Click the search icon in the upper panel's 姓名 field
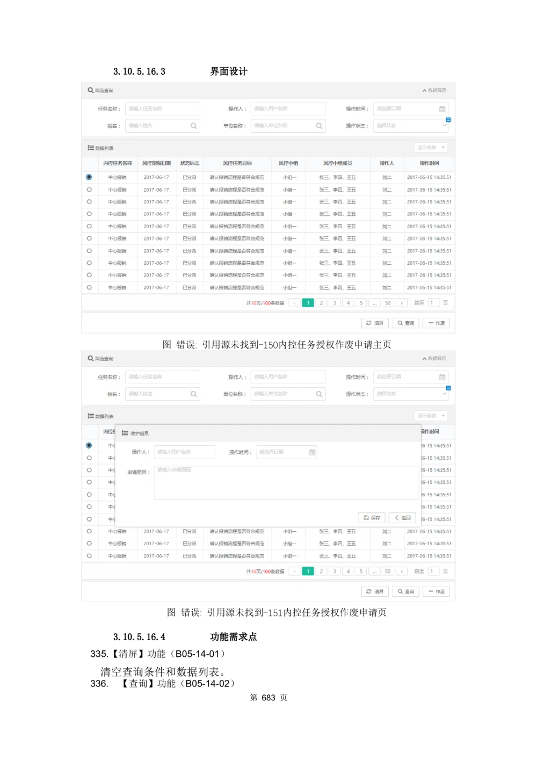The height and width of the screenshot is (760, 537). tap(193, 126)
